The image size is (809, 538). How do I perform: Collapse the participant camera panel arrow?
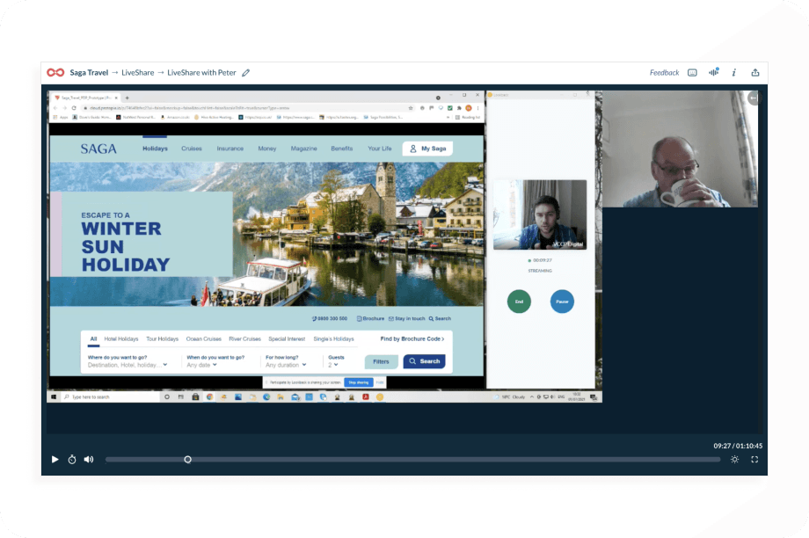(x=754, y=98)
